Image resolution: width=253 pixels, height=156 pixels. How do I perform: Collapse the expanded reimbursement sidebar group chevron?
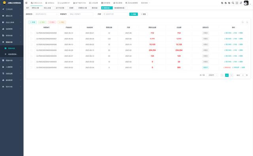click(x=20, y=42)
